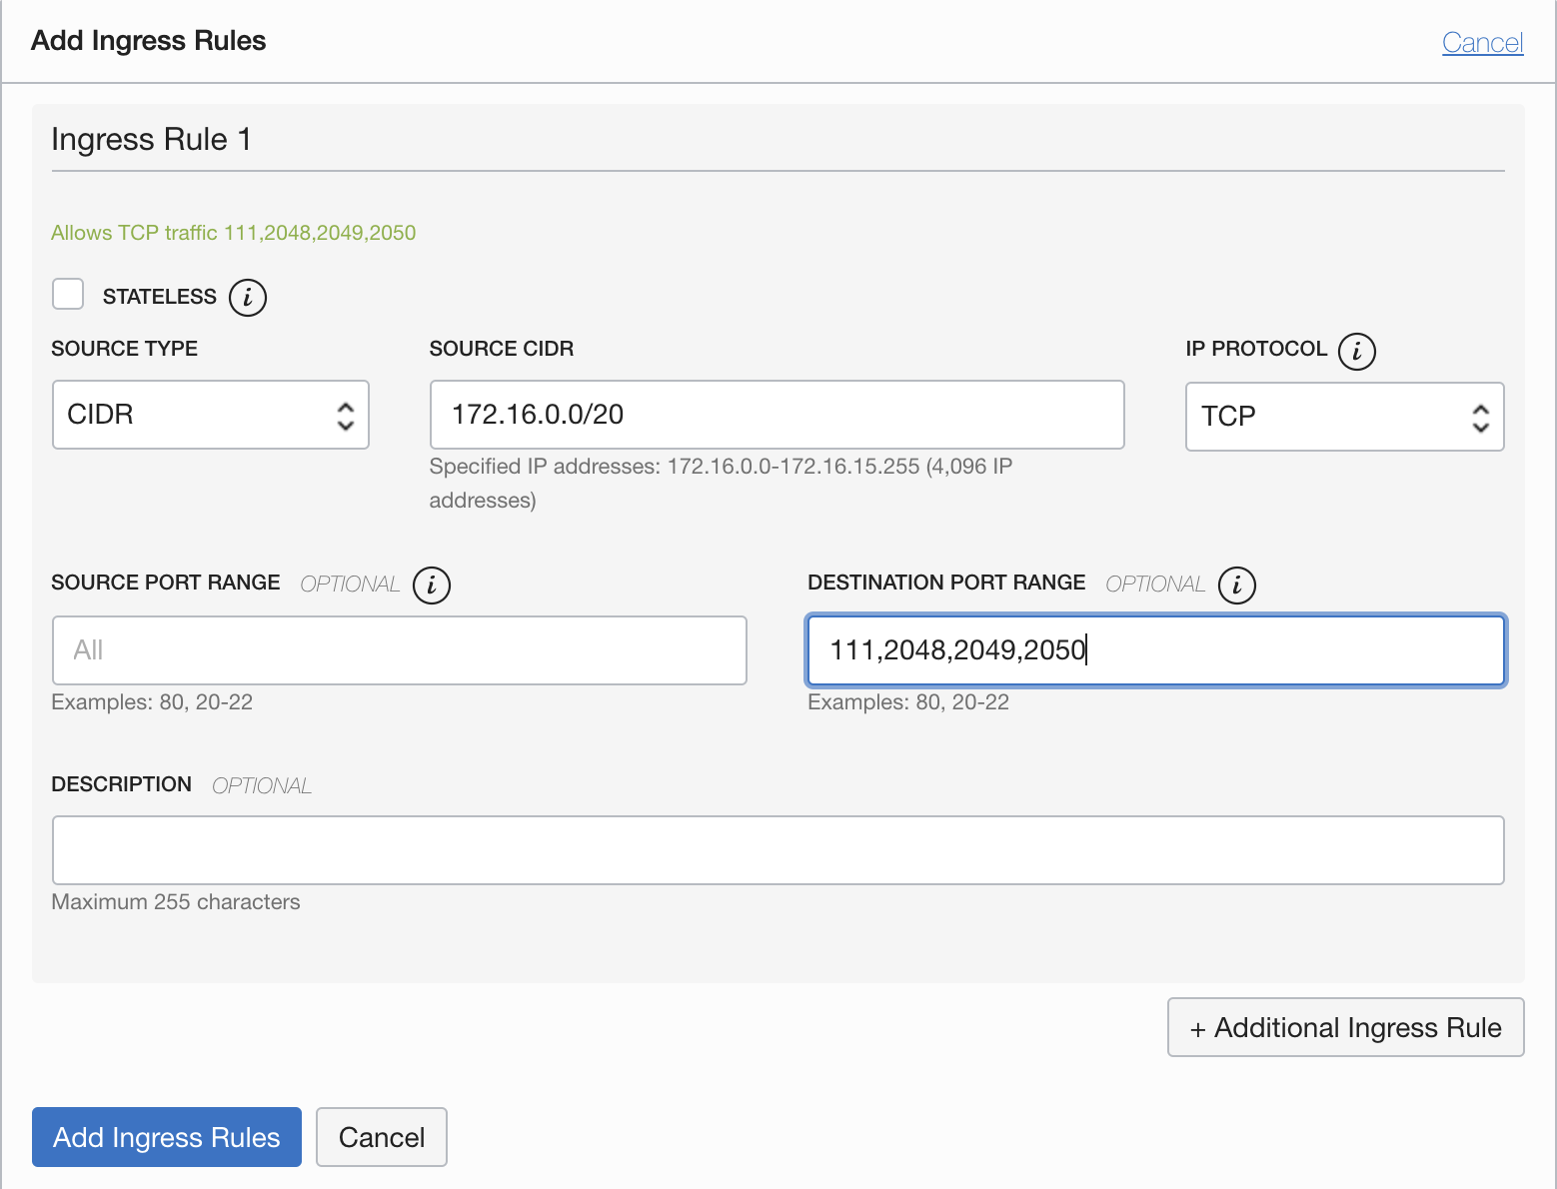Screen dimensions: 1557x1189
Task: Enable the Stateless checkbox
Action: point(68,295)
